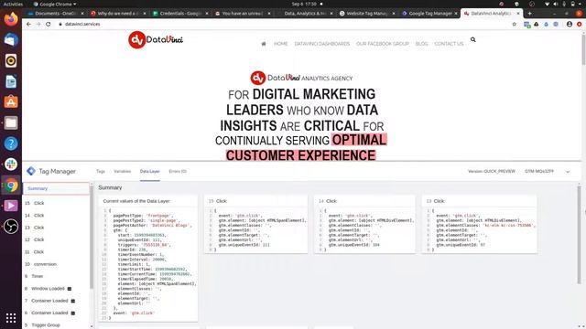Go back using browser back arrow
Image resolution: width=586 pixels, height=329 pixels.
[x=28, y=24]
